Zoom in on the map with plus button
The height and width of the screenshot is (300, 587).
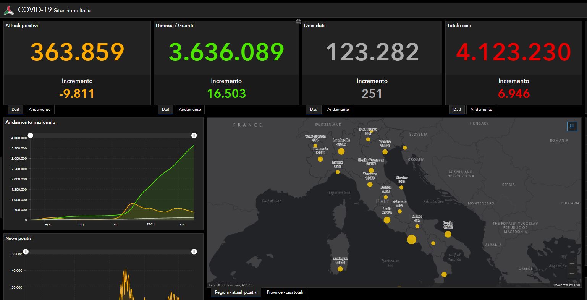click(572, 263)
